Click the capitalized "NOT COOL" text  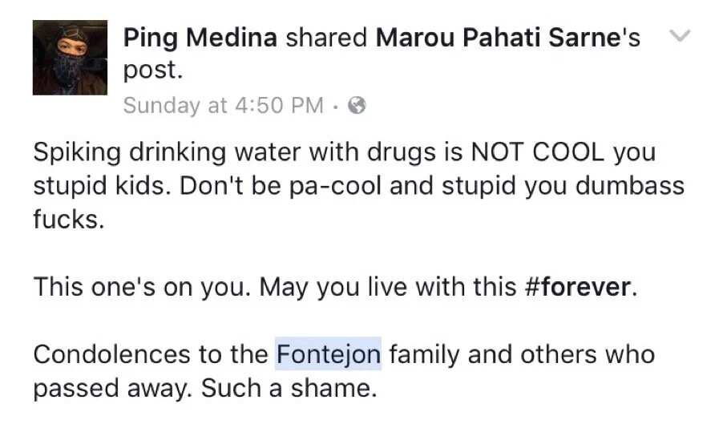coord(537,151)
